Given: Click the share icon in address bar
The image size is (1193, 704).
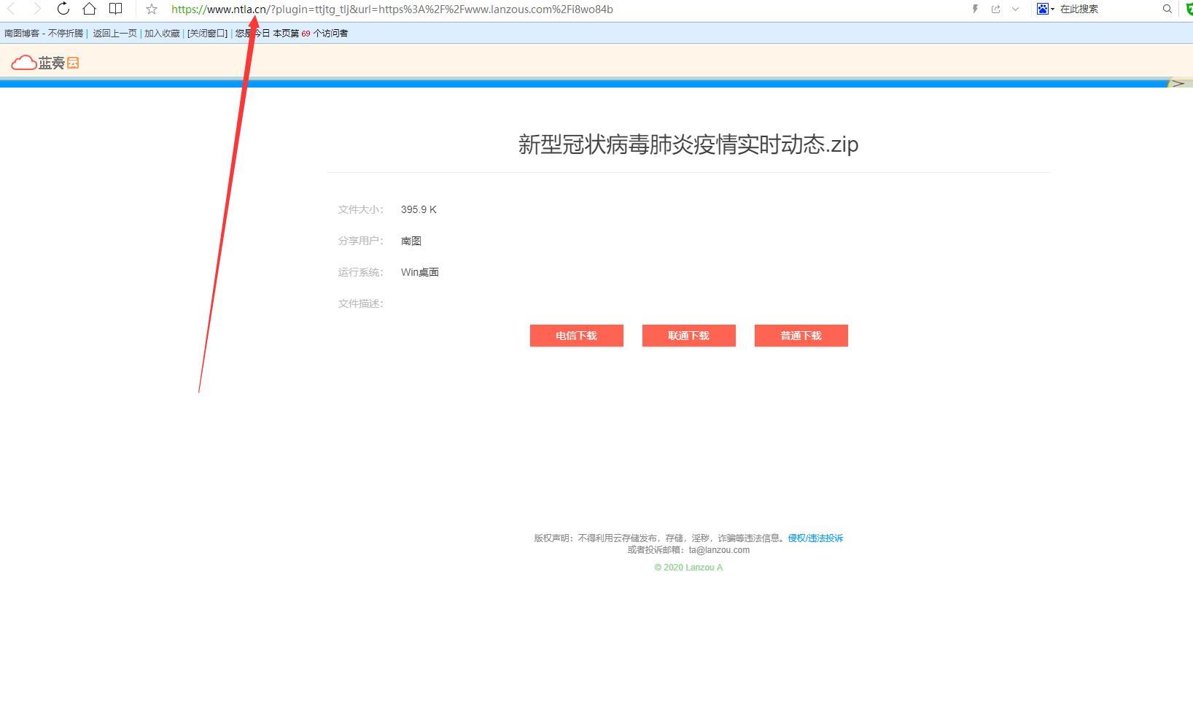Looking at the screenshot, I should (995, 9).
